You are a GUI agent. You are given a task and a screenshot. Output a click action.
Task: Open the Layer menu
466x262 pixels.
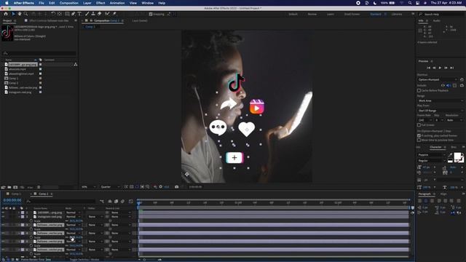pyautogui.click(x=87, y=3)
